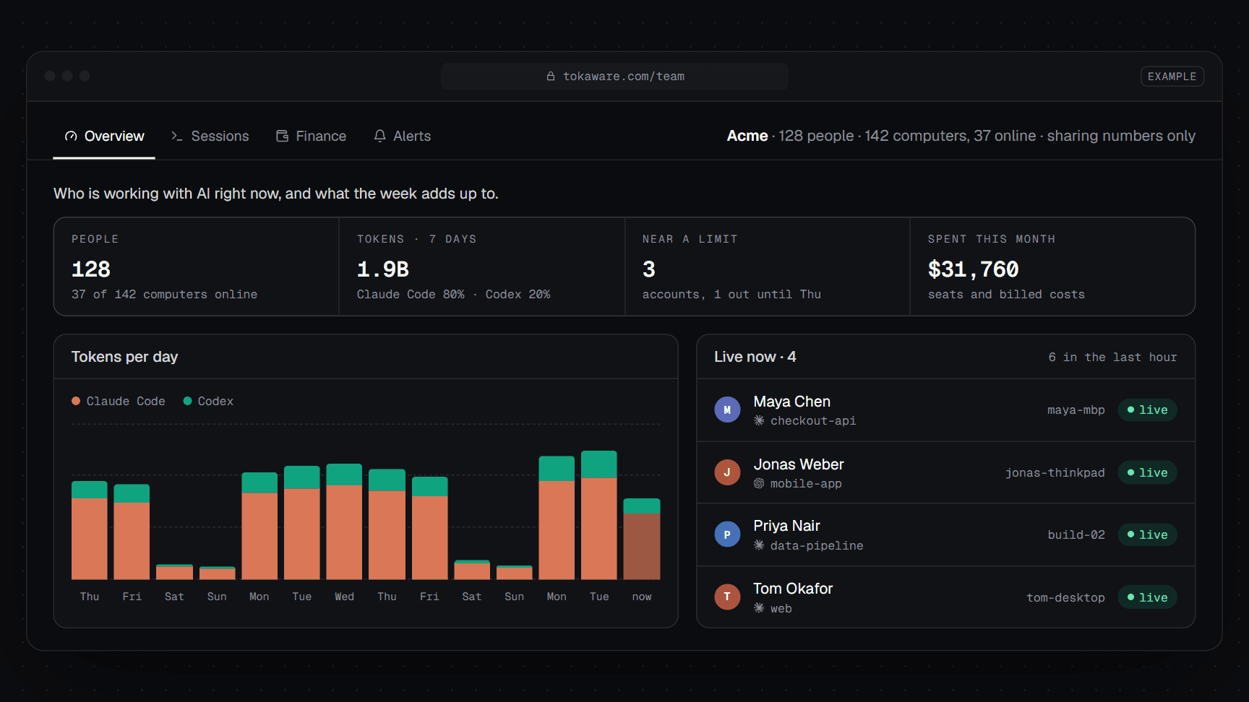Open the Tokens 7 days stat card
1249x702 pixels.
pos(481,266)
